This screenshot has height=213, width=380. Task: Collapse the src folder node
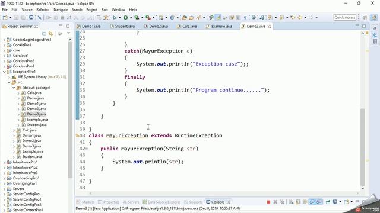tap(9, 82)
